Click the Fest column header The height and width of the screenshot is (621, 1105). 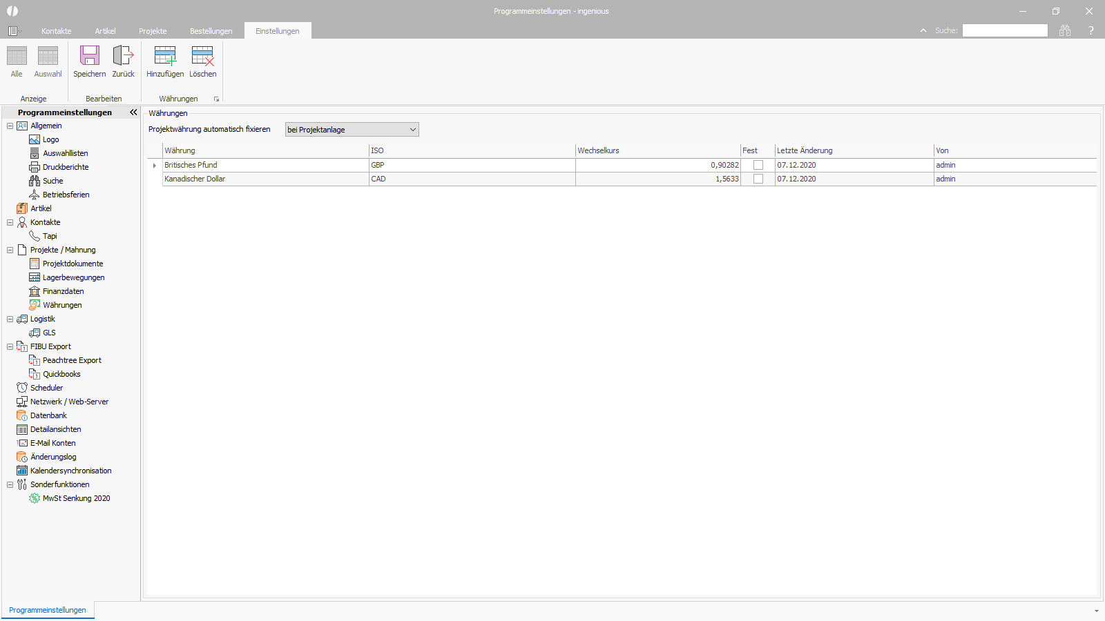[x=758, y=150]
